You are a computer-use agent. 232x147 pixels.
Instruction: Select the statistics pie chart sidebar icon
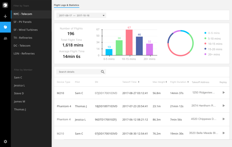tap(5, 27)
